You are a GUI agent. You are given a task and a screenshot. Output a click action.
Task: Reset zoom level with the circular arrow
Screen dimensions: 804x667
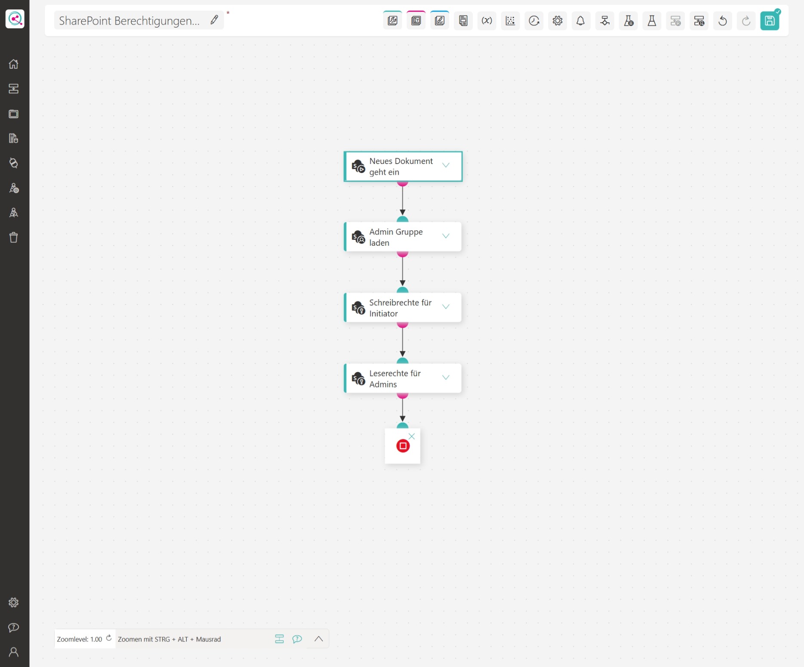coord(109,638)
